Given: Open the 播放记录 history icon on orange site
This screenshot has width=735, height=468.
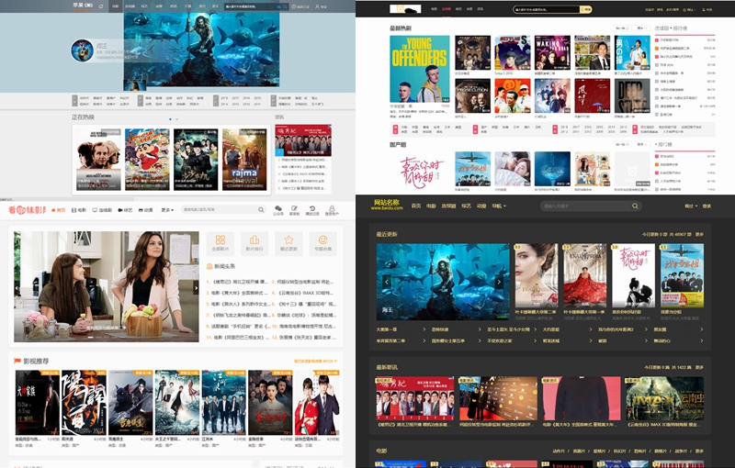Looking at the screenshot, I should click(x=312, y=210).
